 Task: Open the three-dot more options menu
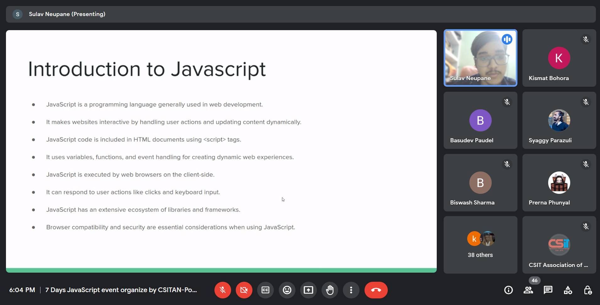click(351, 290)
